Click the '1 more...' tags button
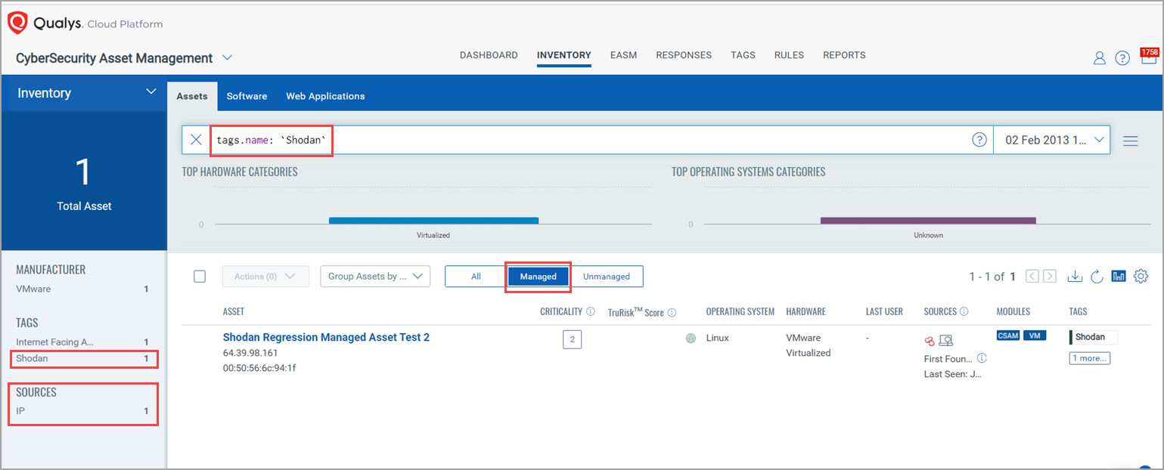This screenshot has height=470, width=1164. 1089,358
